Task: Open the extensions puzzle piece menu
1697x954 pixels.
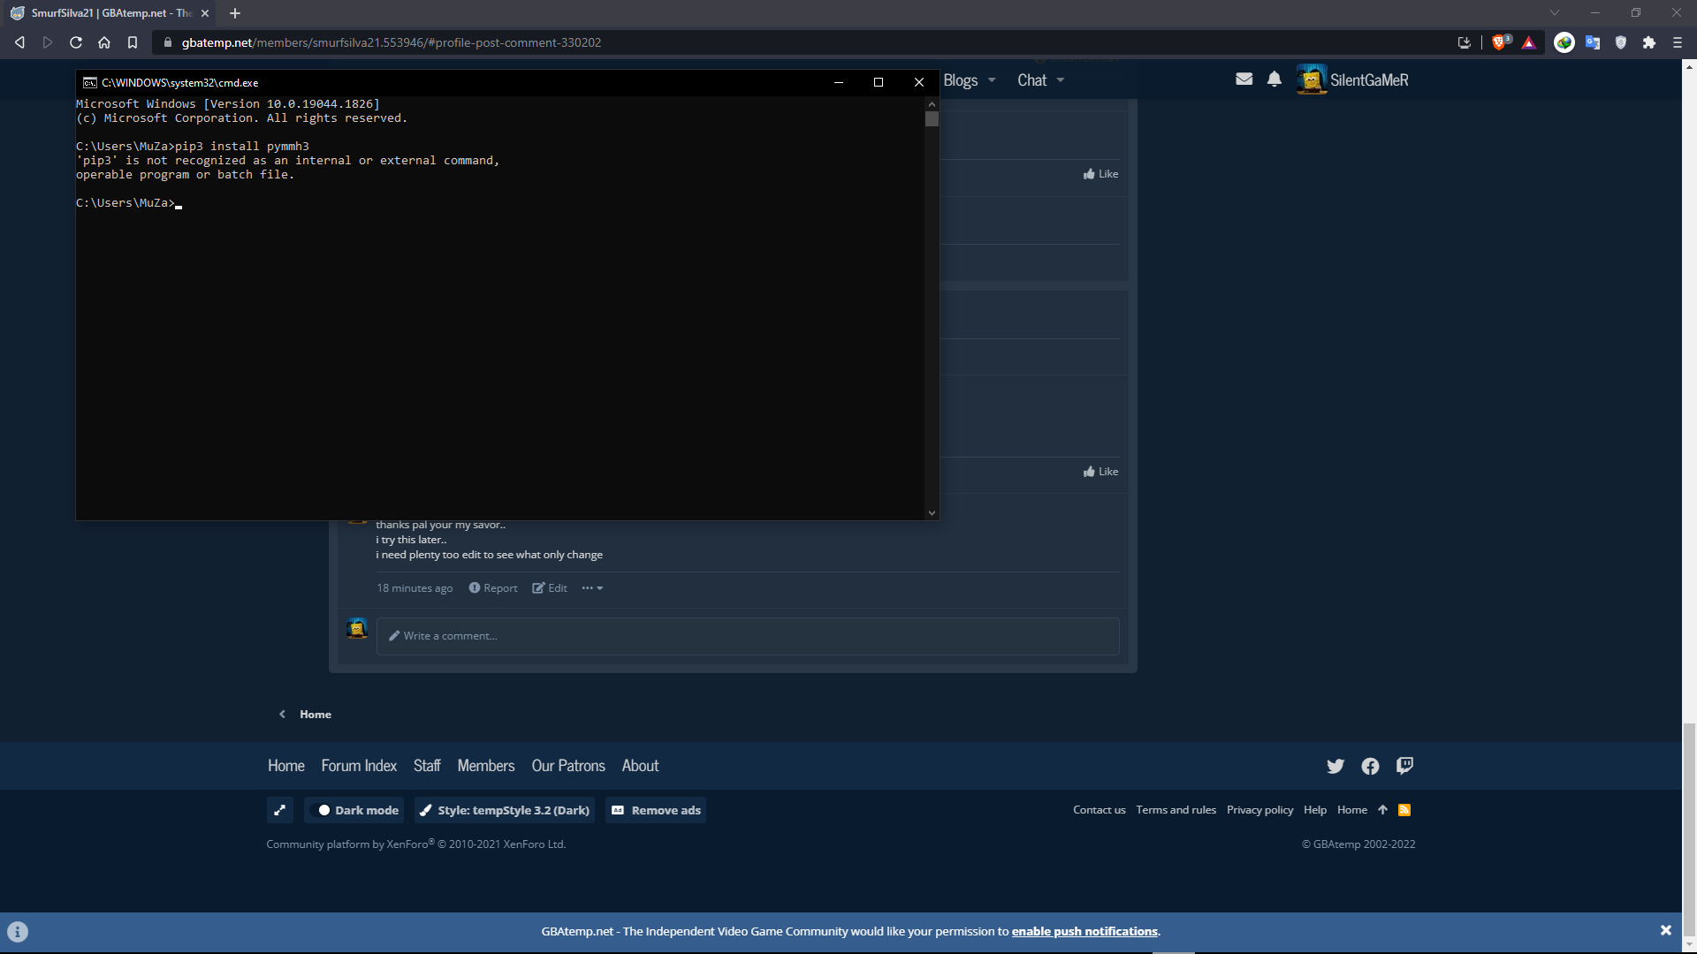Action: pos(1649,42)
